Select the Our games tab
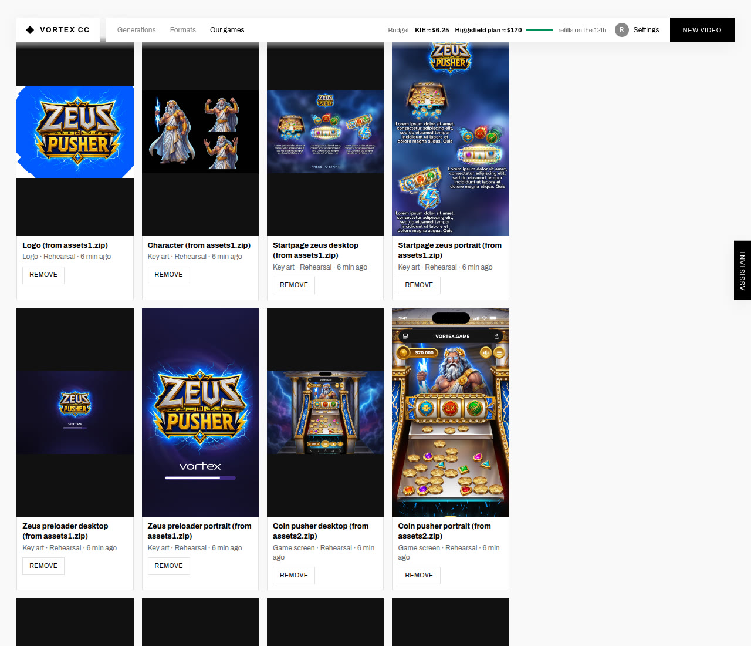 click(227, 30)
